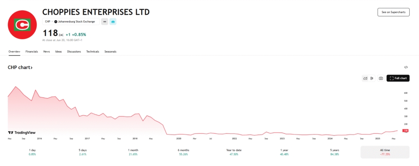Click the grey minus badge icon

tap(104, 22)
